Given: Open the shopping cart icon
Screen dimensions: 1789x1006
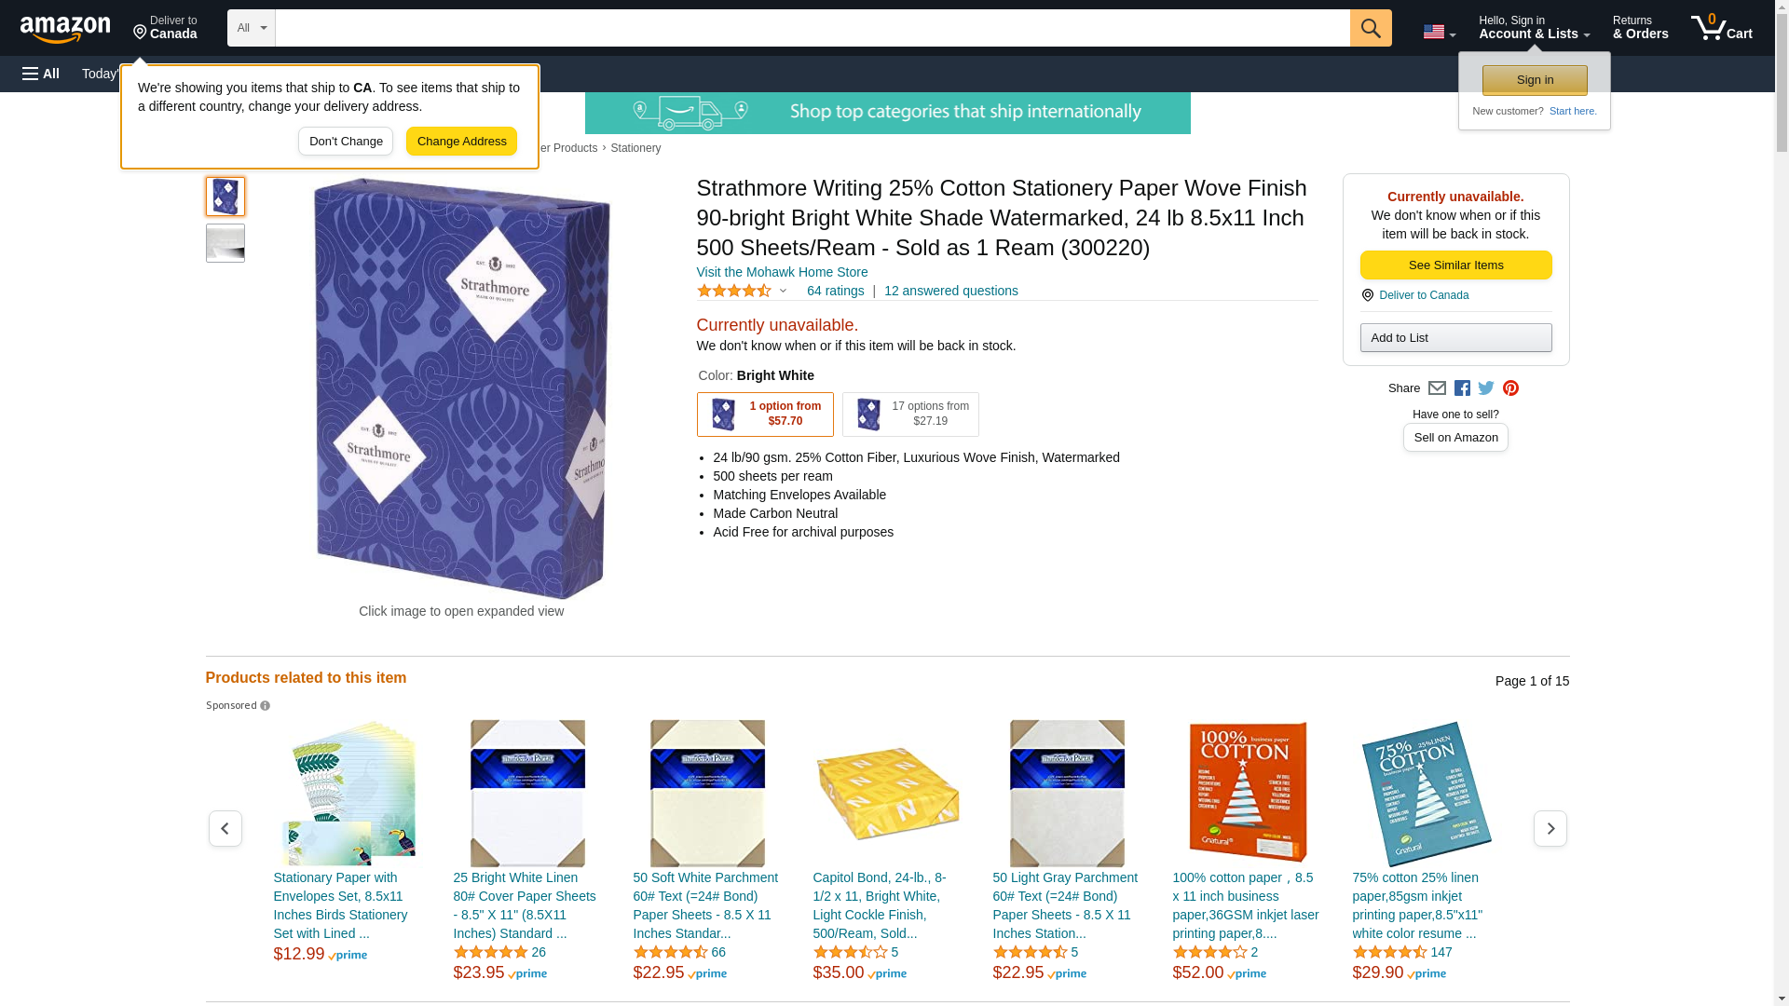Looking at the screenshot, I should (1722, 28).
